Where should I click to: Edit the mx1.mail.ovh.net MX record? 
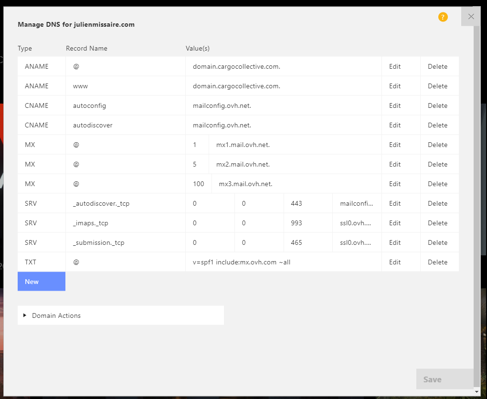point(395,145)
